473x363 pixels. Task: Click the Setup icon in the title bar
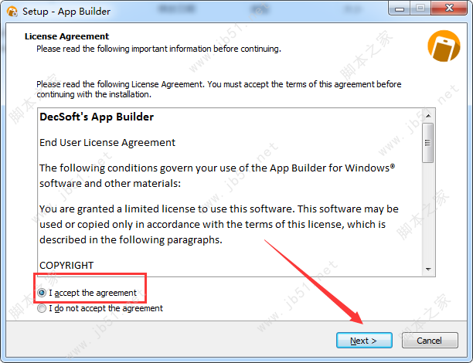(13, 11)
